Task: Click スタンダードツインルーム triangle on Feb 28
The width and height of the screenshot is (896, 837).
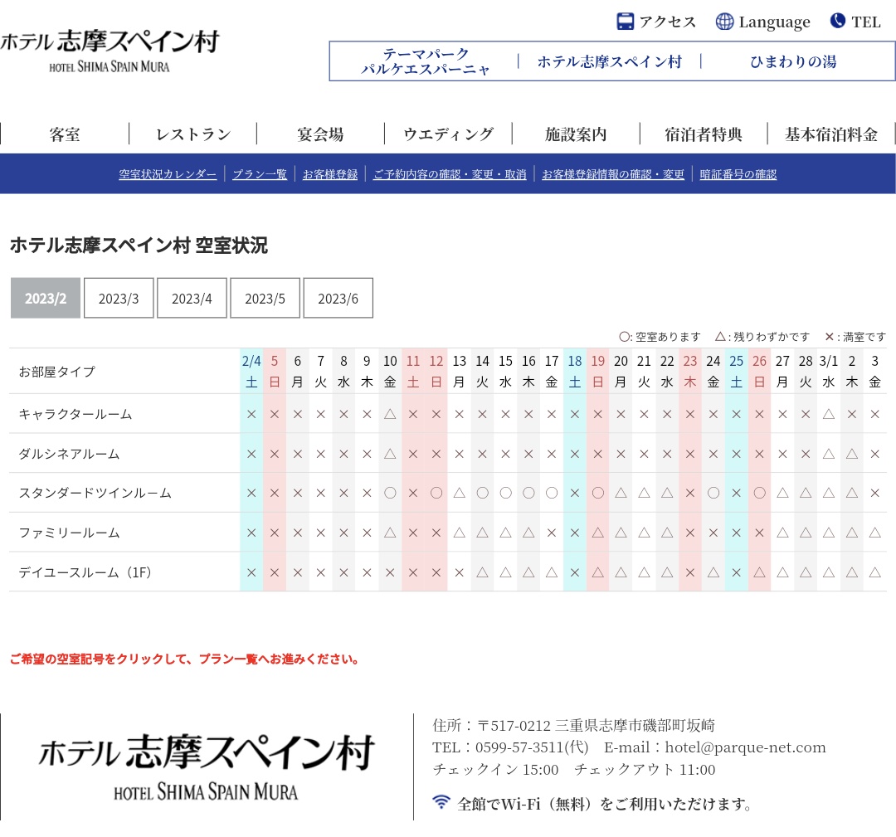Action: pyautogui.click(x=806, y=493)
